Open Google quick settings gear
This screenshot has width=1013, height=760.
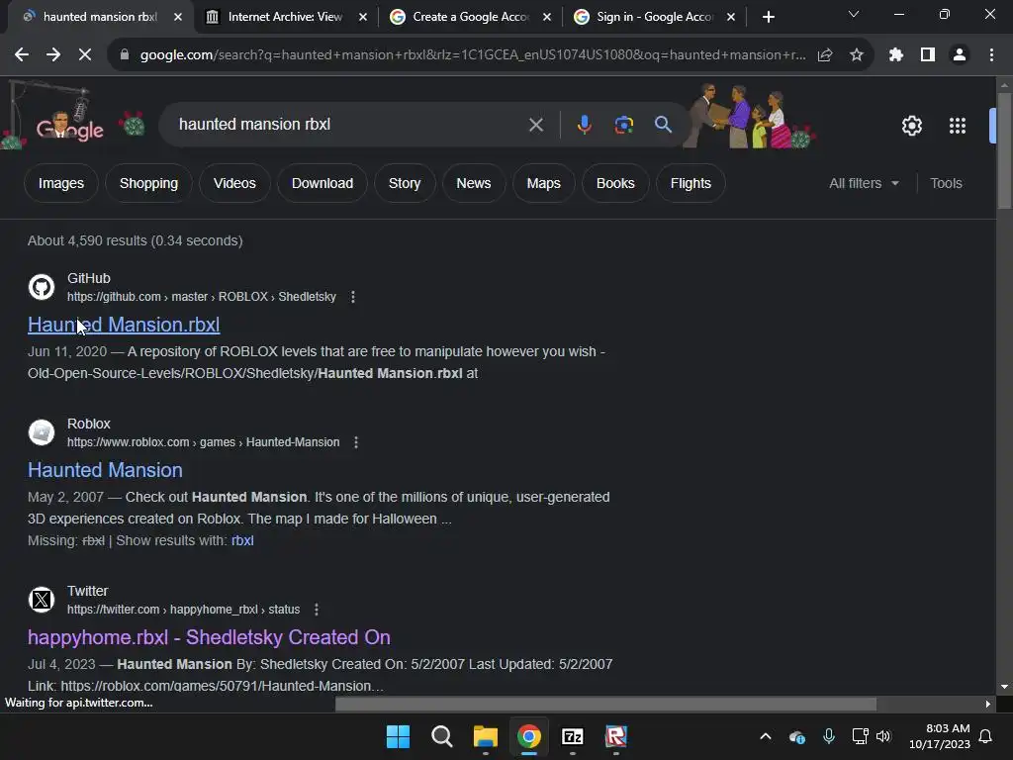[x=911, y=126]
